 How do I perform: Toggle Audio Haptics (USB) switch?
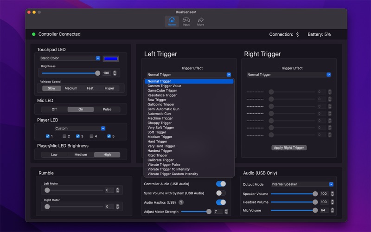point(221,202)
